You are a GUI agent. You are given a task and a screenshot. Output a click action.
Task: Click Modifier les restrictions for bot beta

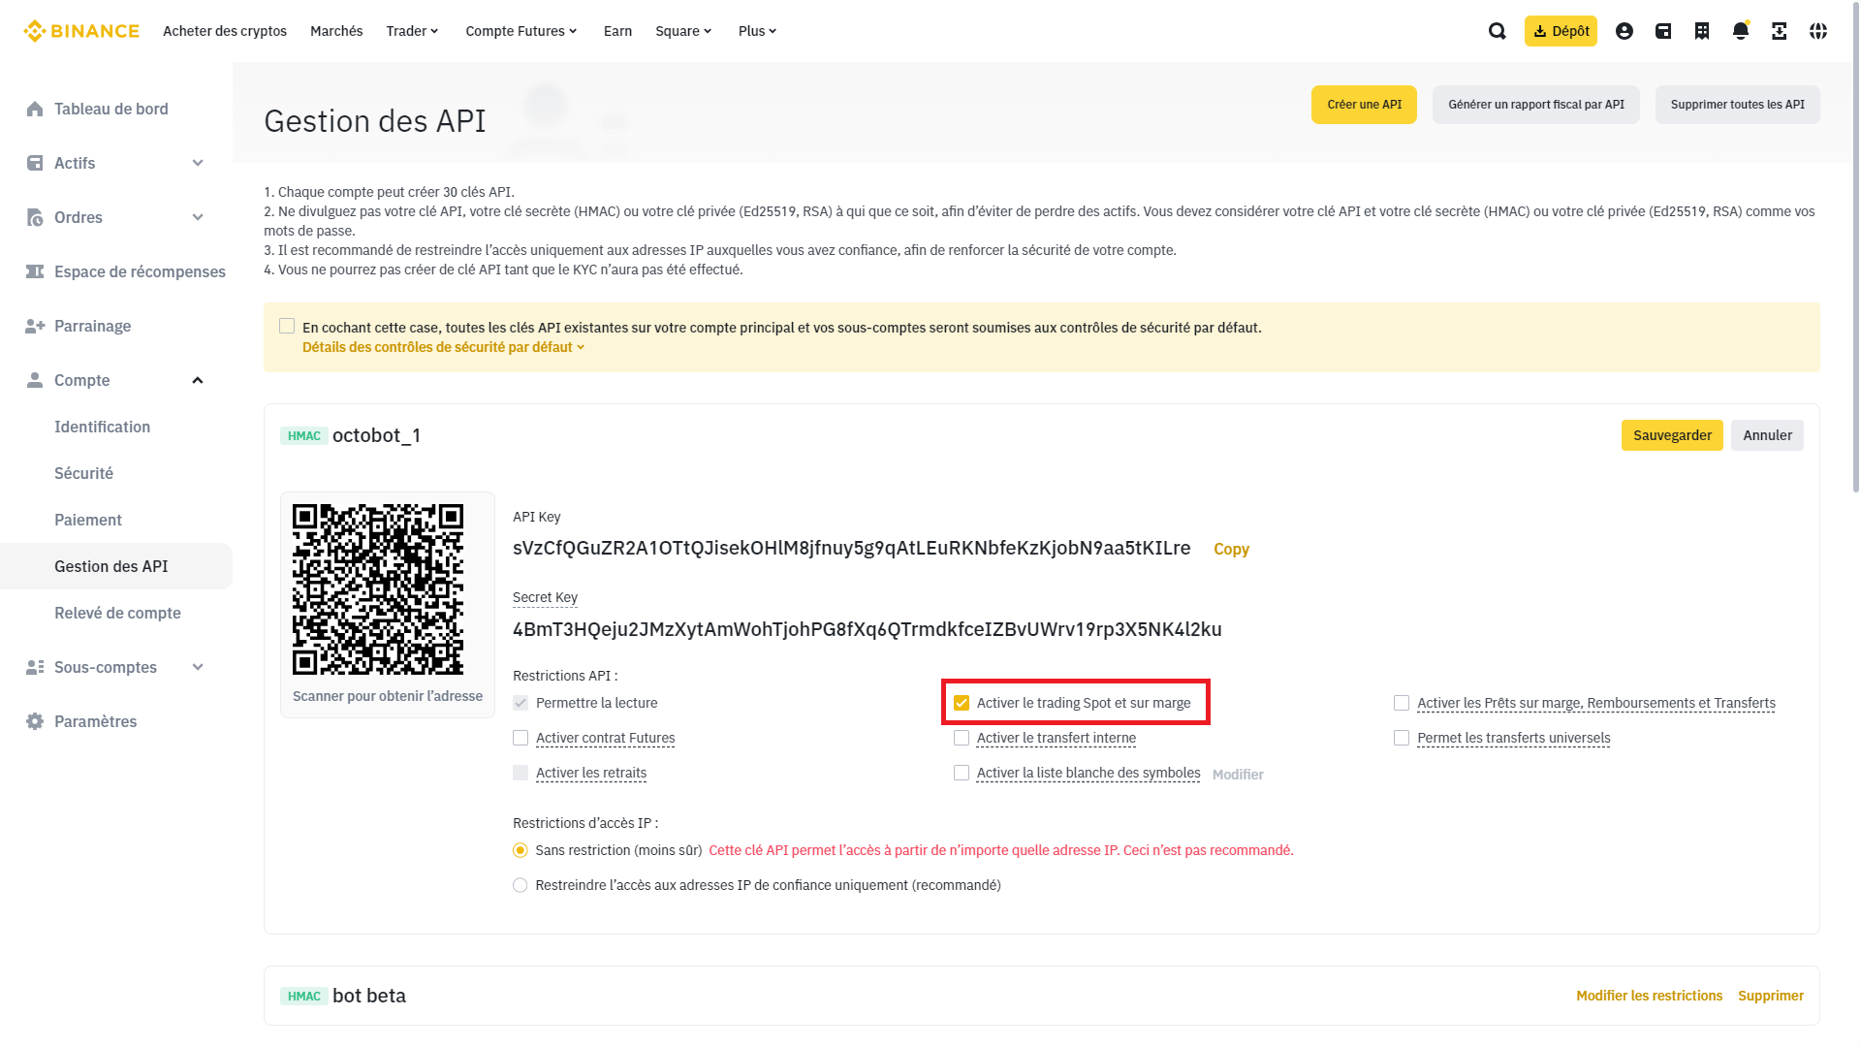coord(1649,996)
